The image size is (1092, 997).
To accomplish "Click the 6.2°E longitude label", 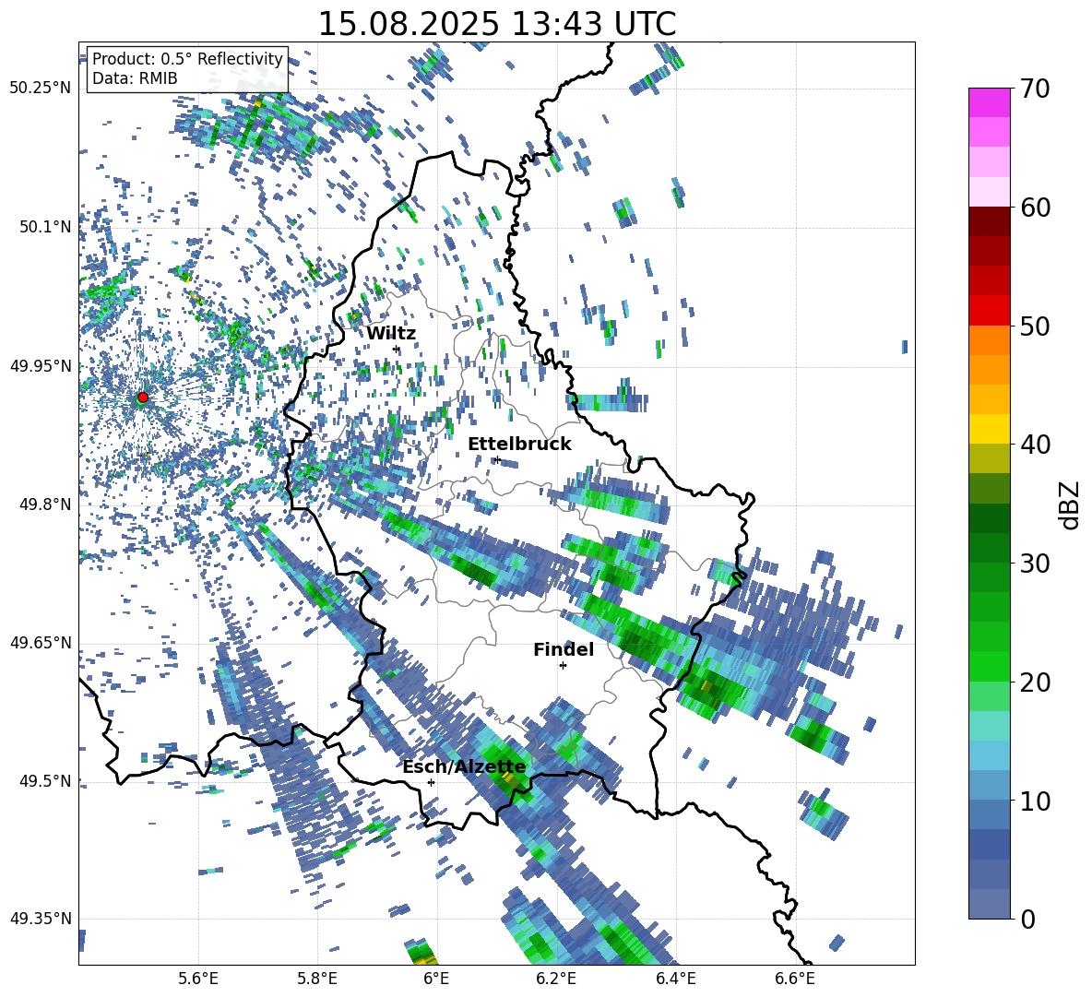I will (x=556, y=979).
